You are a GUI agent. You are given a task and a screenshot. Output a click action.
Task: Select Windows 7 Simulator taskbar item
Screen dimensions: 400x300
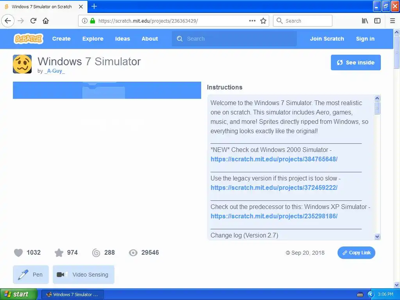72,295
